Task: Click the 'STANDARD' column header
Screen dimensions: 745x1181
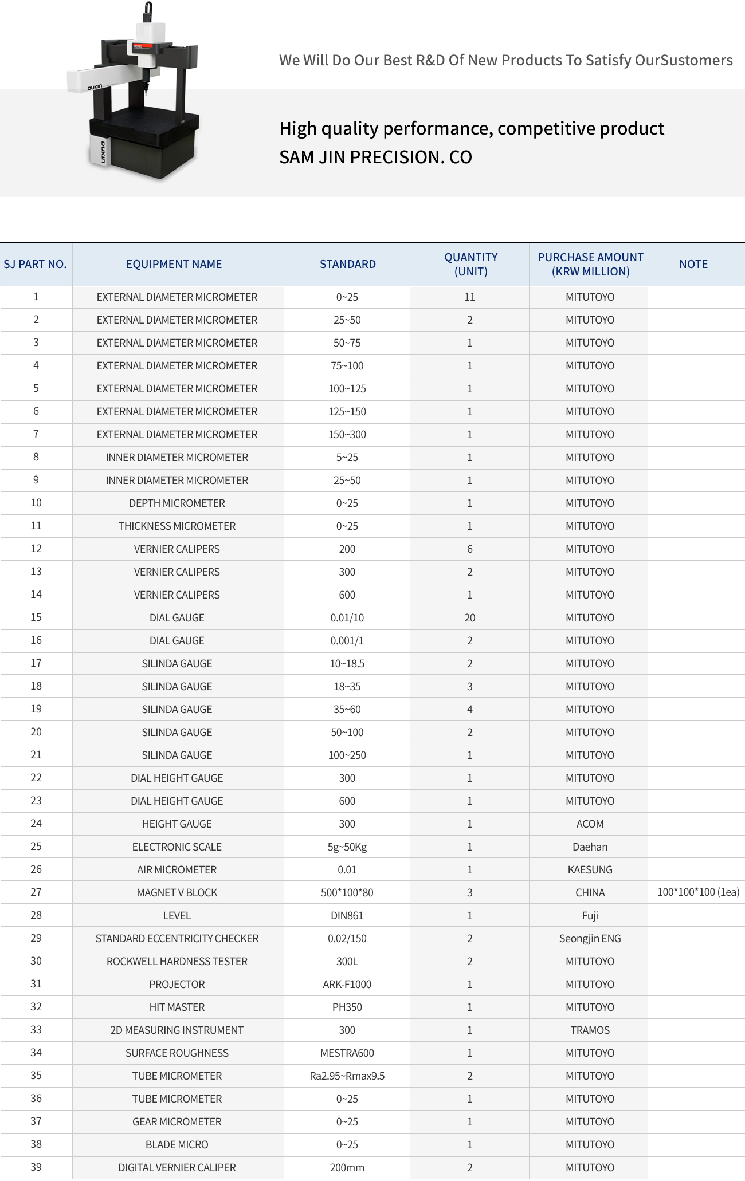Action: click(x=347, y=264)
